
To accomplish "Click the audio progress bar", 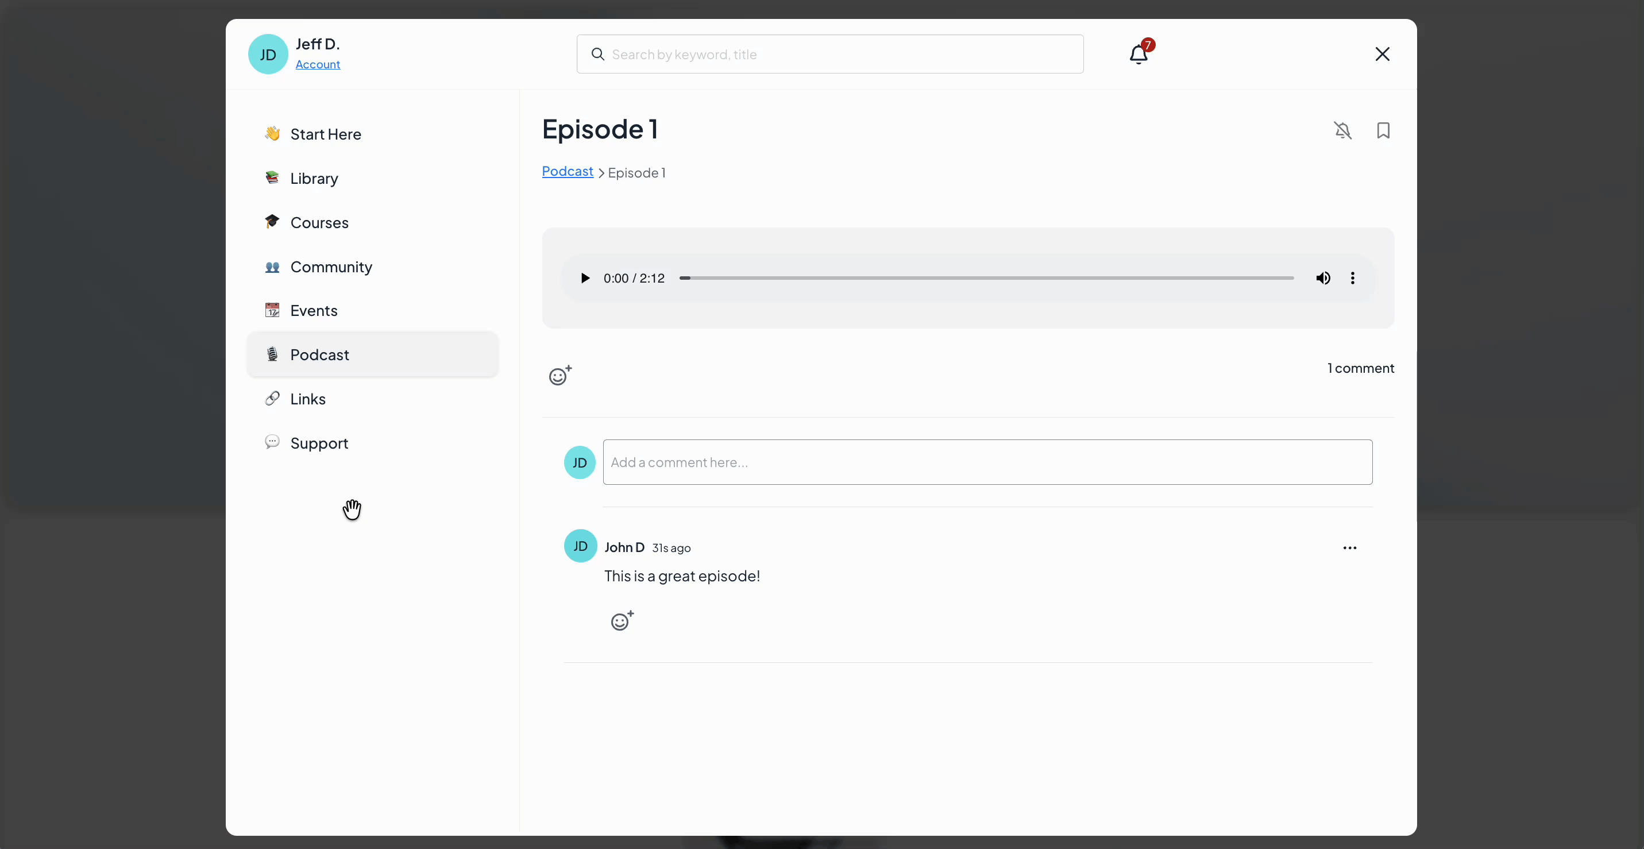I will (x=986, y=277).
